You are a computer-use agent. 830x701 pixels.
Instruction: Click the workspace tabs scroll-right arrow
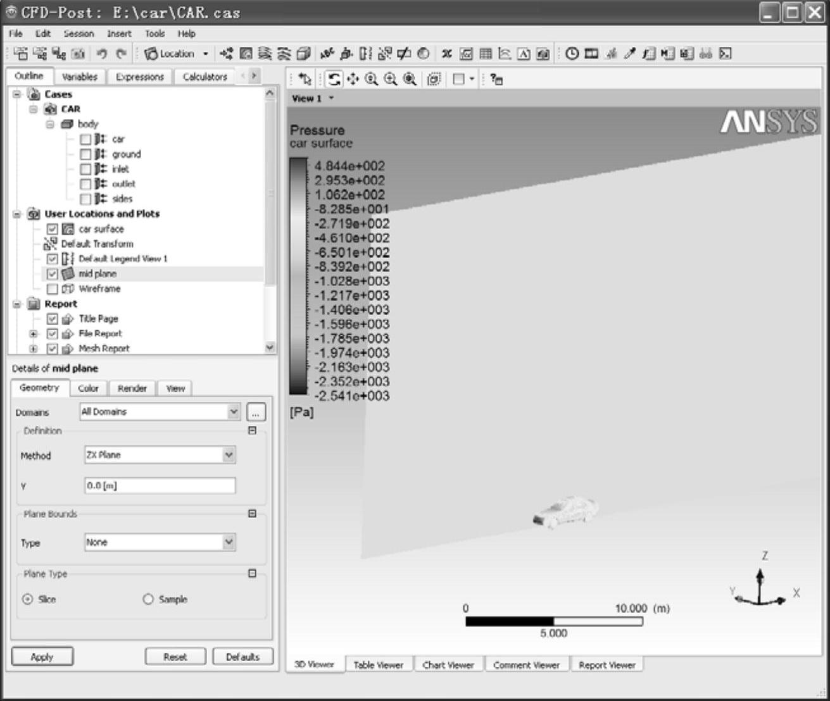coord(255,76)
